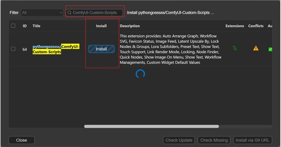Image resolution: width=281 pixels, height=147 pixels.
Task: Click the Install via Git URL button
Action: coord(253,140)
